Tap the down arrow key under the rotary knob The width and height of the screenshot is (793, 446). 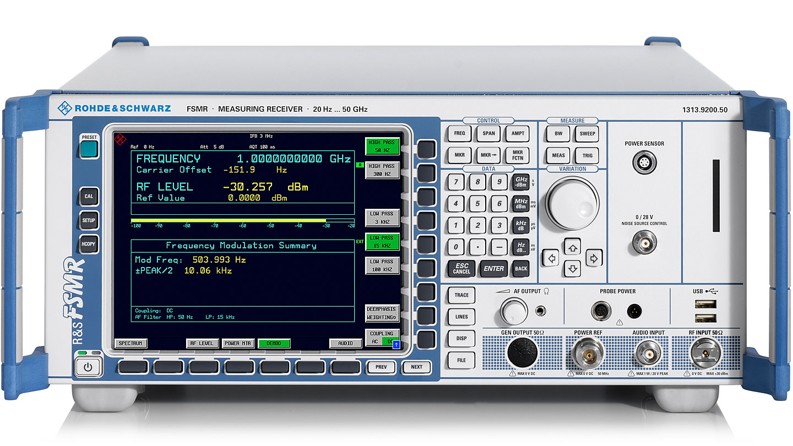pyautogui.click(x=573, y=269)
